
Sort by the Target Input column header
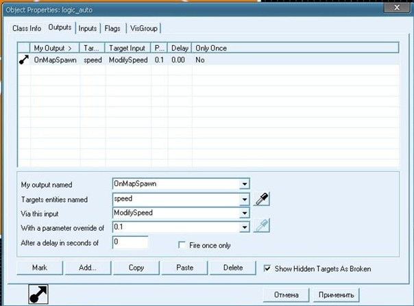tap(127, 49)
